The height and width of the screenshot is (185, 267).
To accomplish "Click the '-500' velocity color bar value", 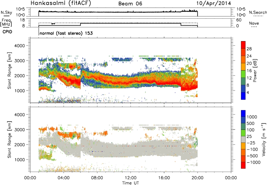I will pos(252,156).
